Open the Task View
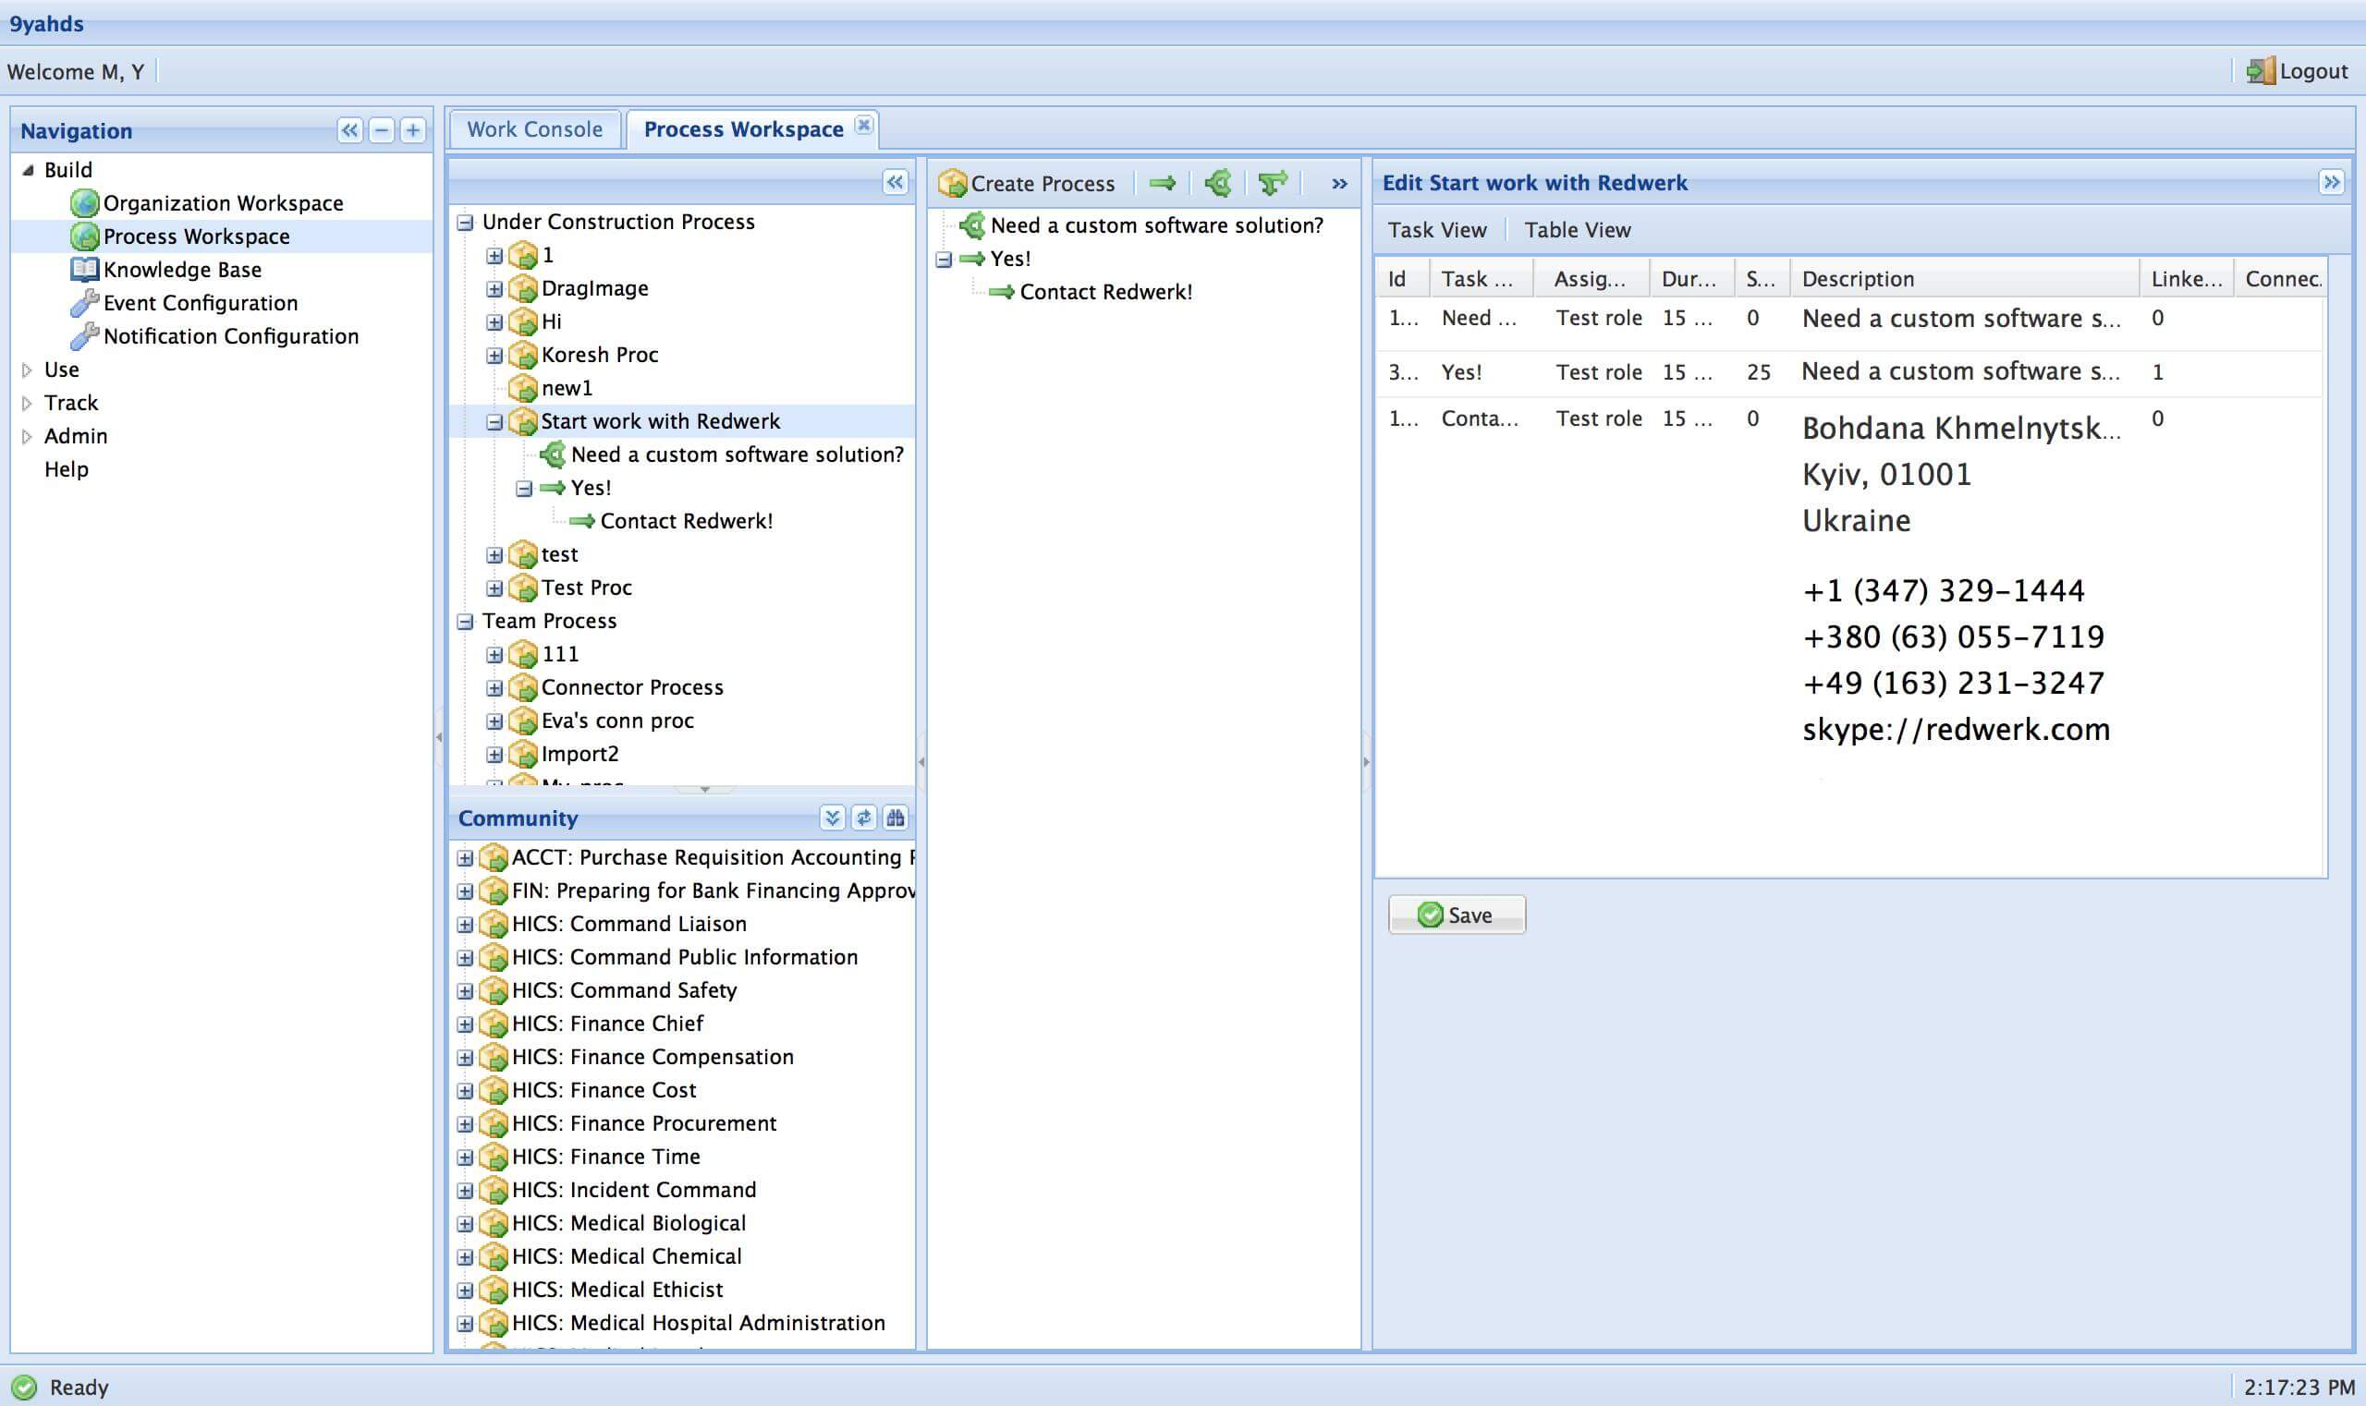 (x=1437, y=229)
